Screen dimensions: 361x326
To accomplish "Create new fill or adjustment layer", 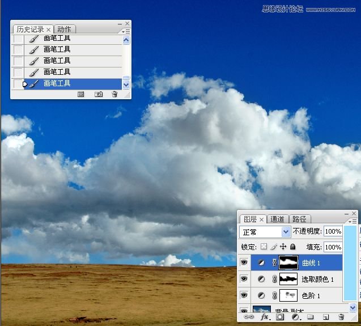I will [295, 317].
